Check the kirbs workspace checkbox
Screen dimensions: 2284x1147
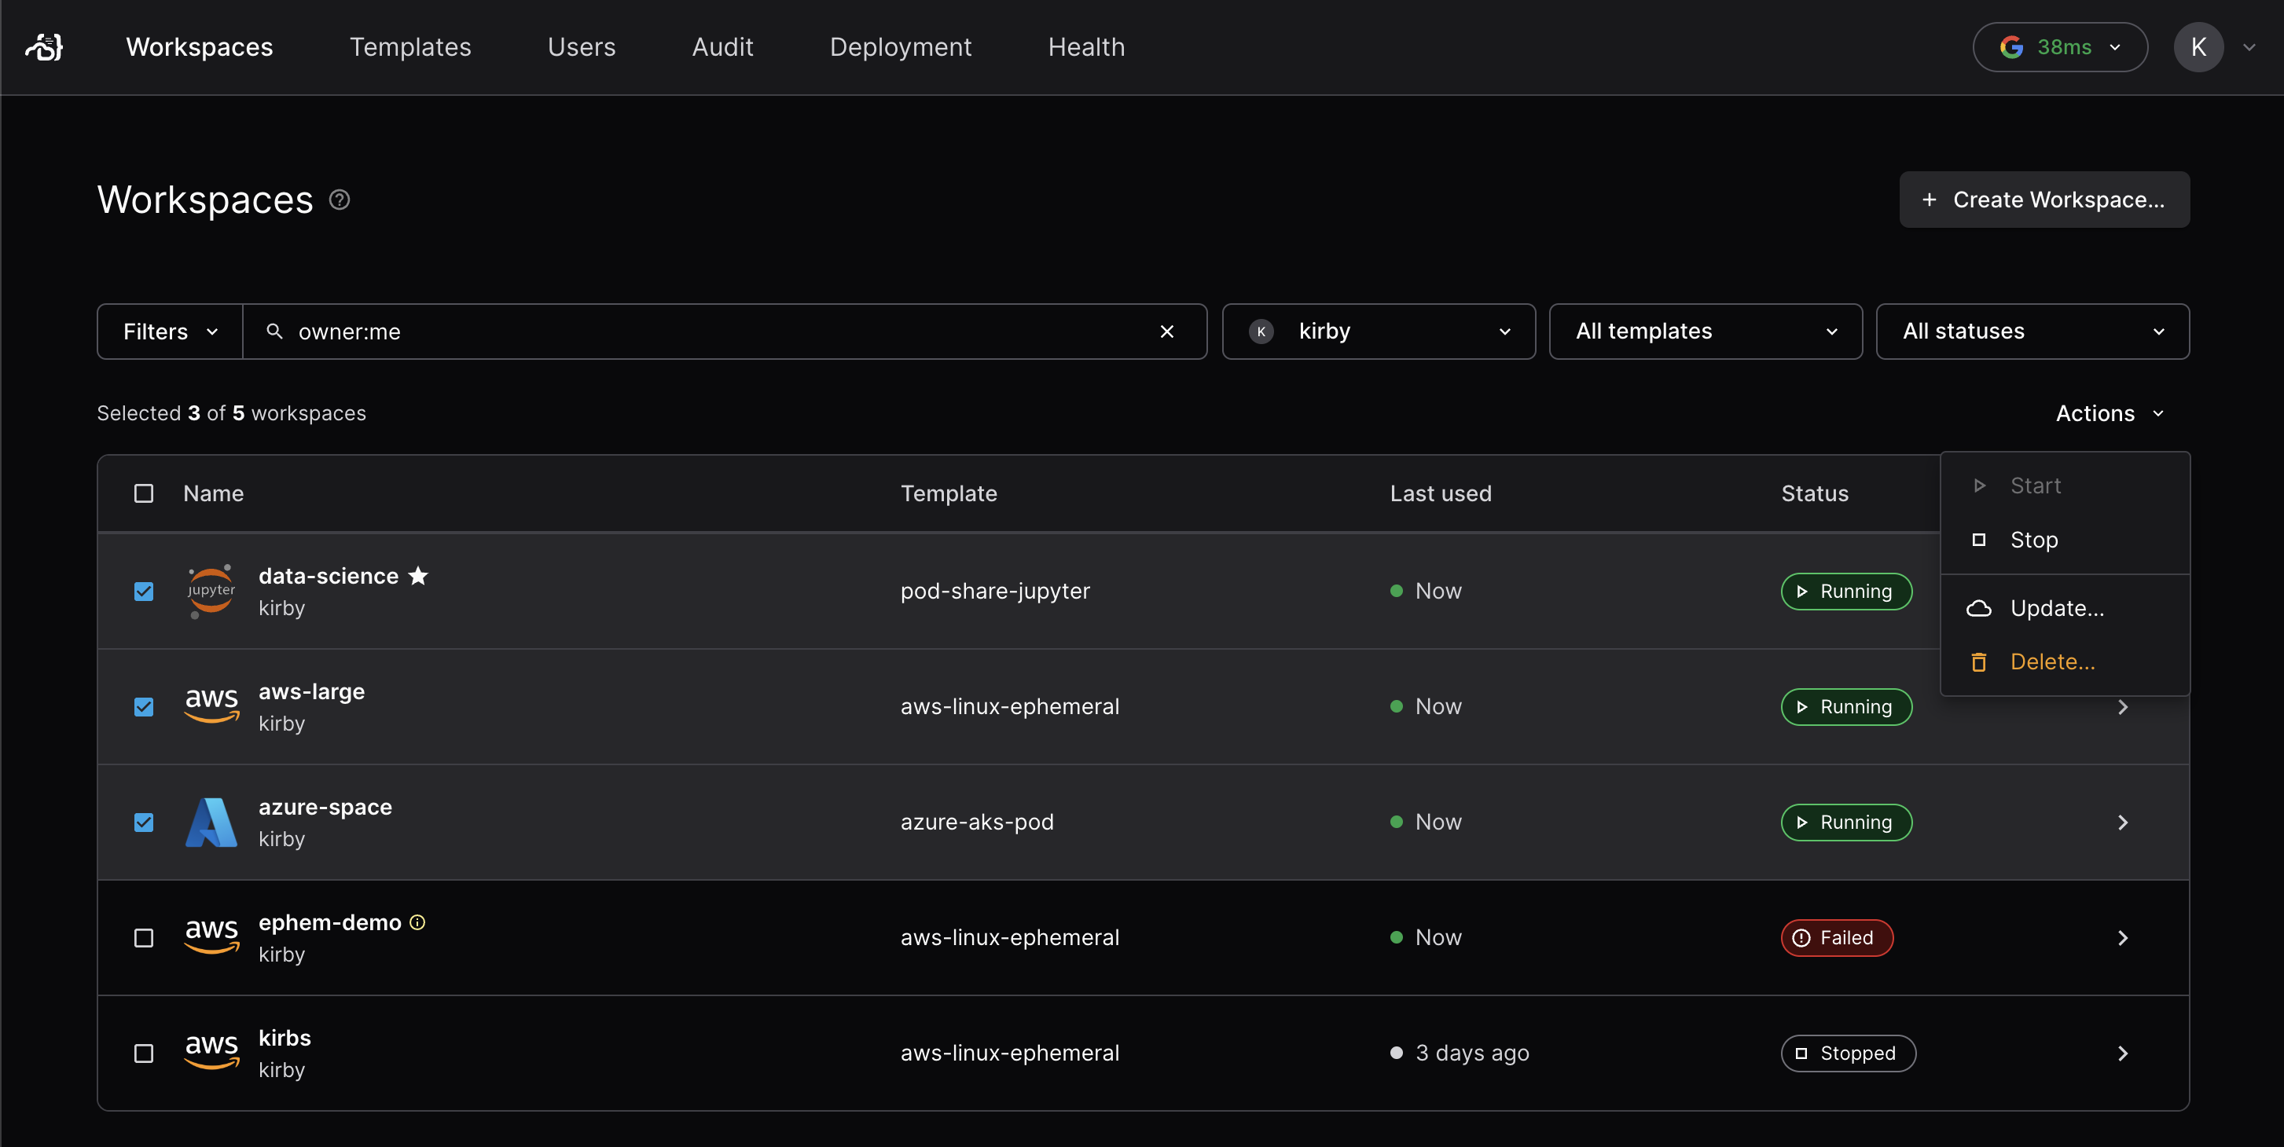click(x=144, y=1053)
